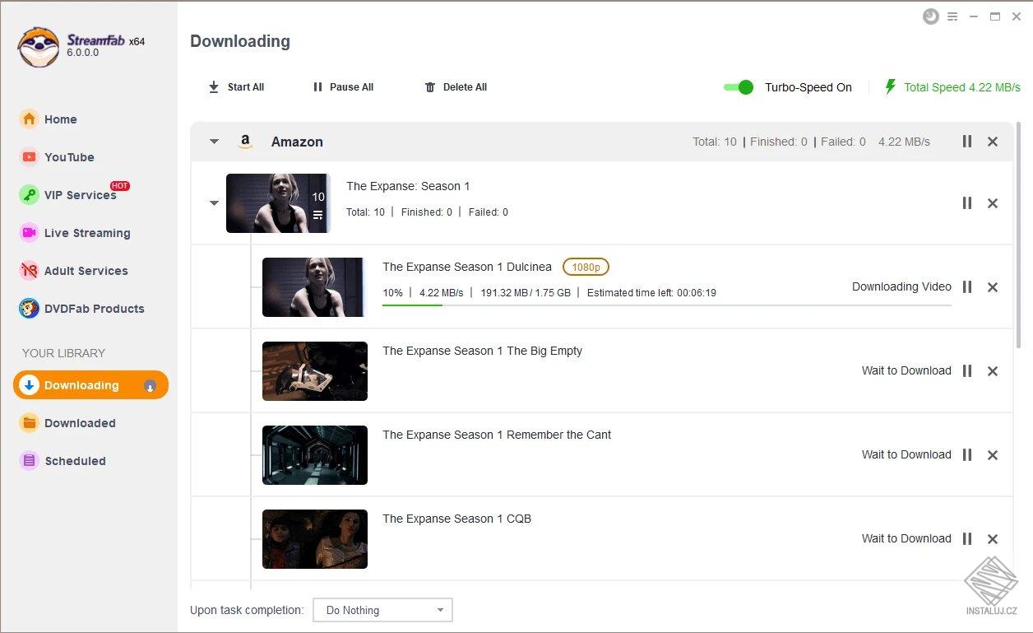
Task: Click the Live Streaming camera icon
Action: pos(29,233)
